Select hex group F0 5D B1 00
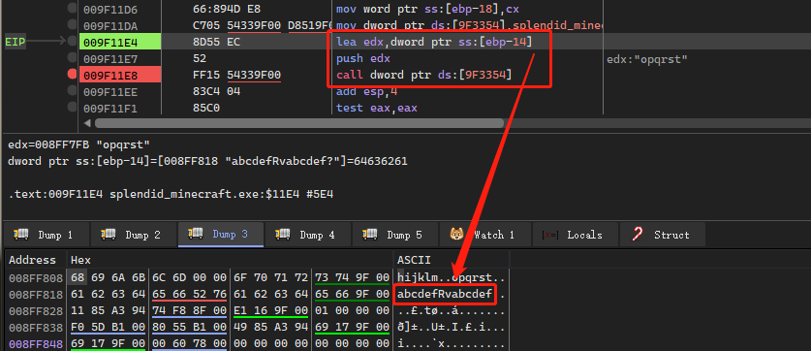Image resolution: width=811 pixels, height=351 pixels. coord(109,328)
